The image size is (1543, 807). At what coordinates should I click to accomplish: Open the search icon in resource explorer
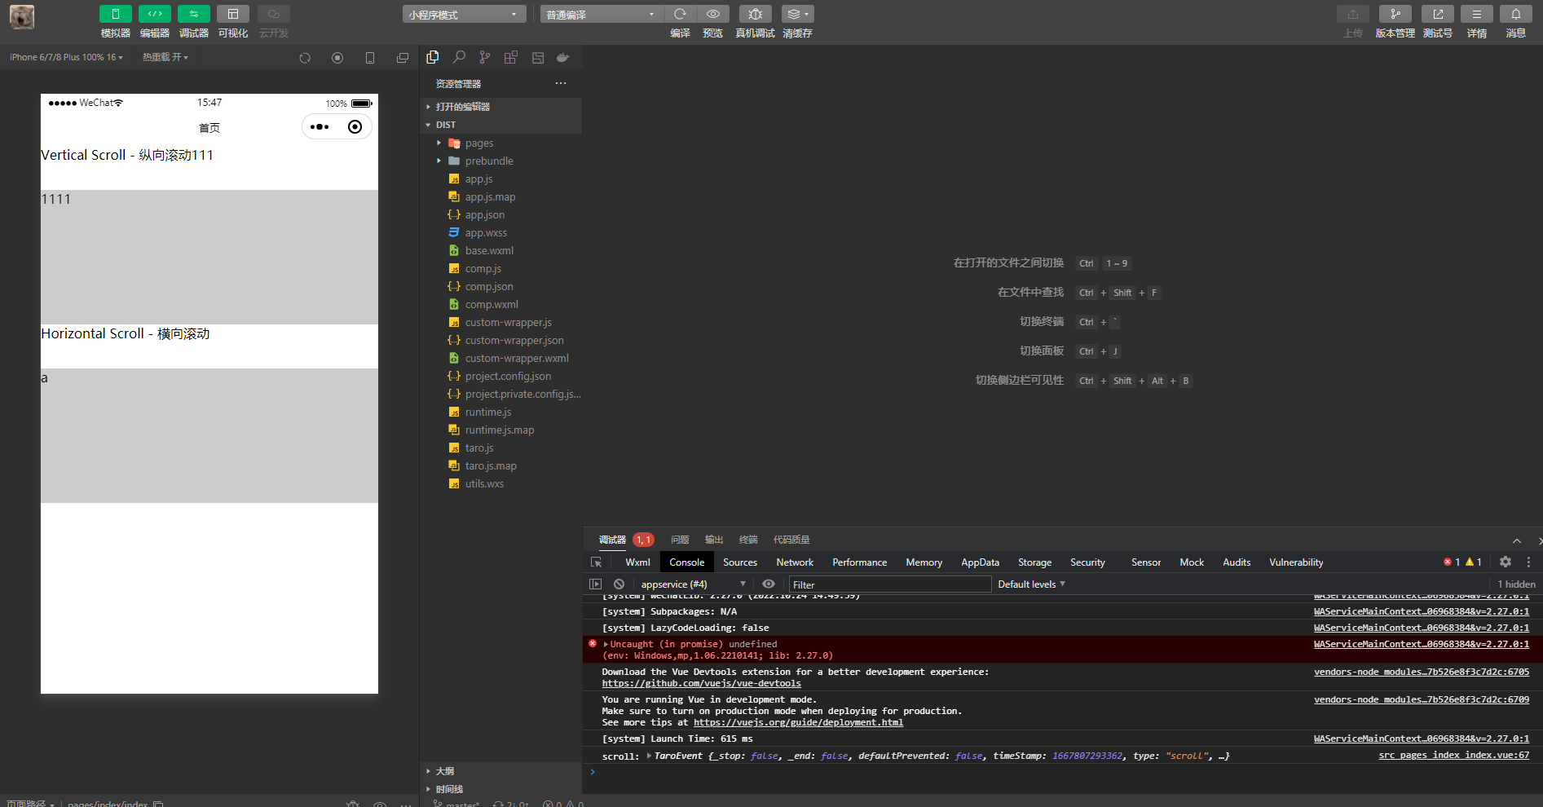[458, 57]
